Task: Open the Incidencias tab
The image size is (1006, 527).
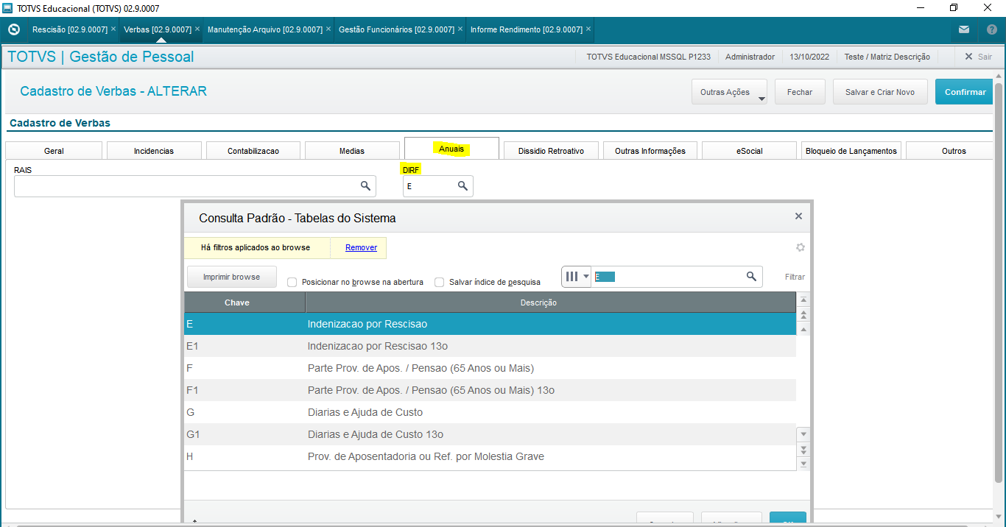Action: point(154,150)
